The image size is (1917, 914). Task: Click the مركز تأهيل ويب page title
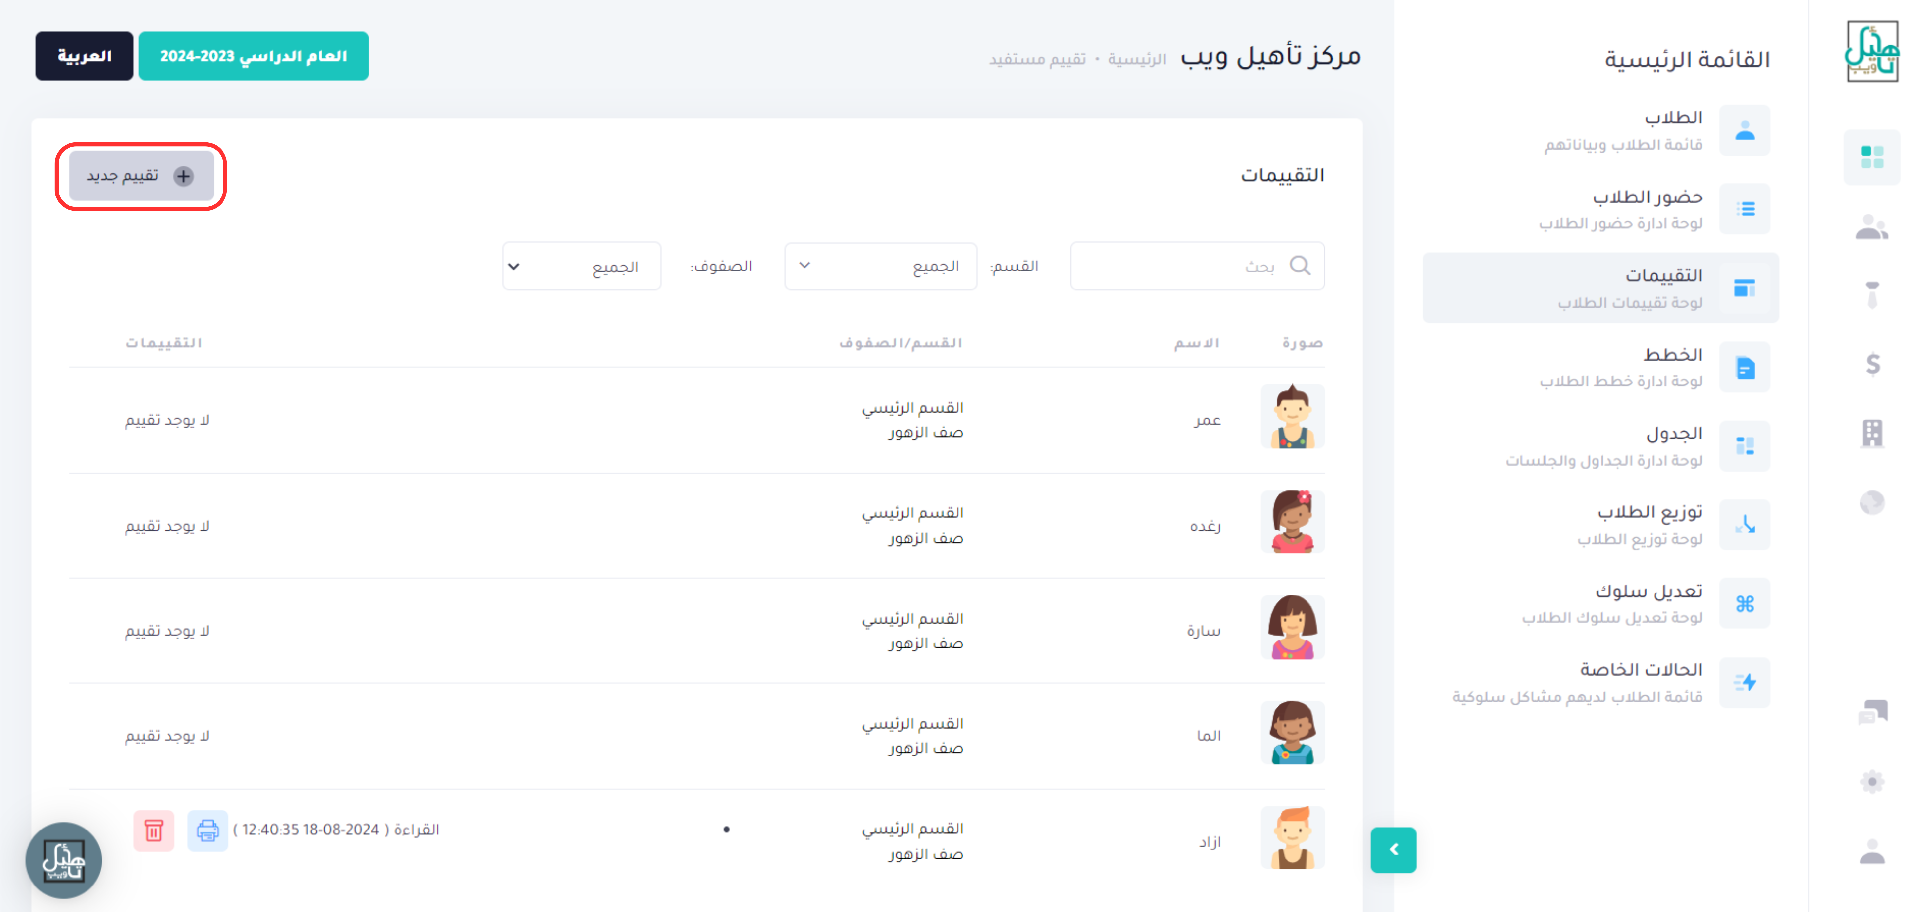pos(1270,57)
